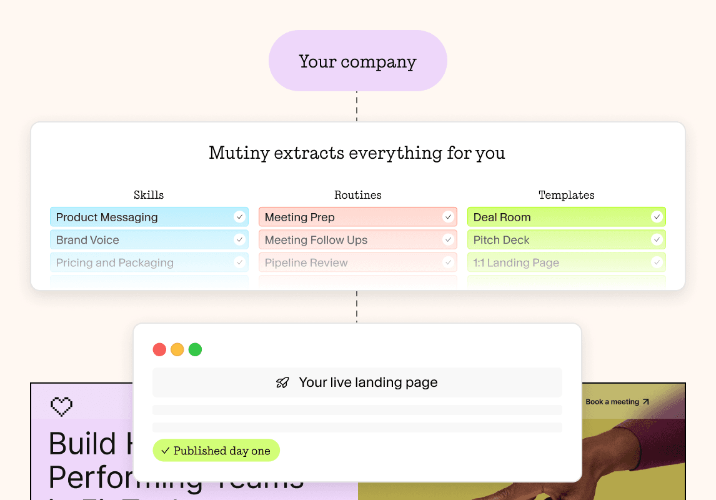Click the red window dot
Screen dimensions: 716x500
tap(159, 350)
